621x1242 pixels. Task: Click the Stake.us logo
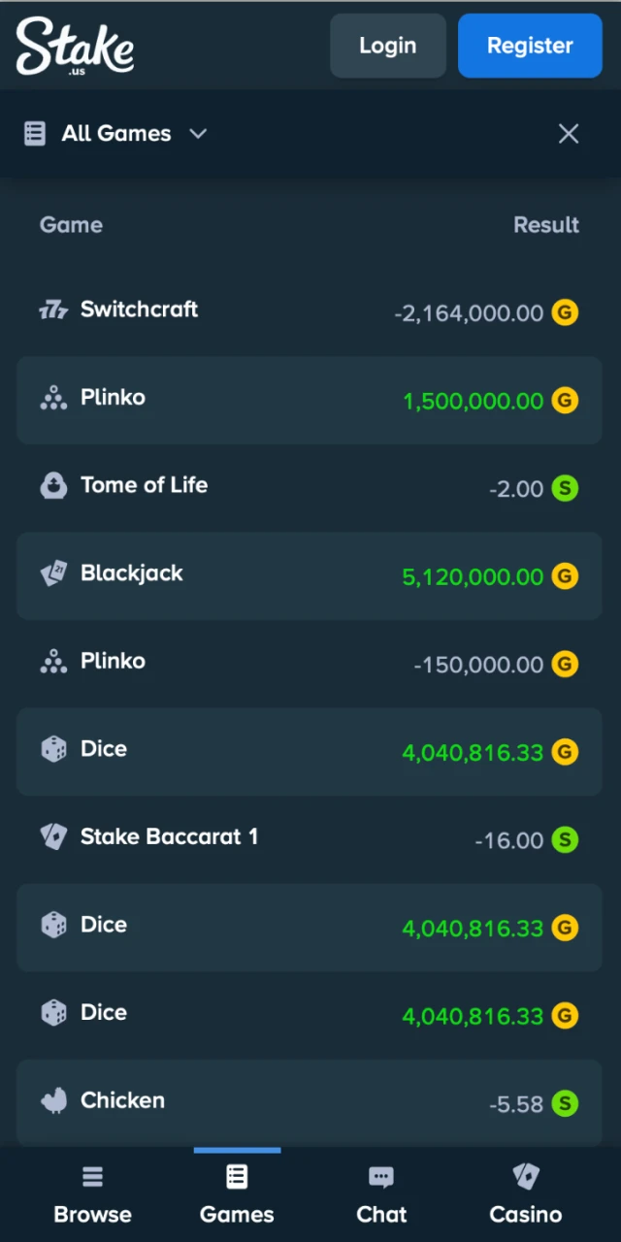coord(75,46)
